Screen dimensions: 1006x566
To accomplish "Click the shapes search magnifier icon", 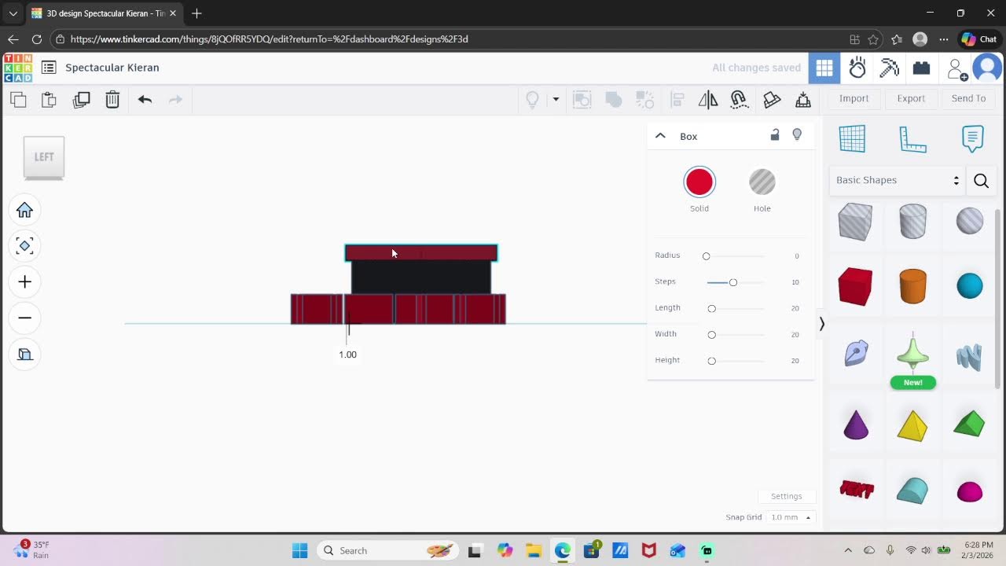I will (x=981, y=181).
